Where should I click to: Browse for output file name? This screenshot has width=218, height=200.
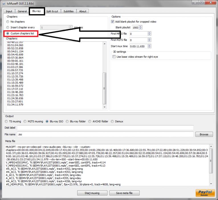[x=204, y=134]
